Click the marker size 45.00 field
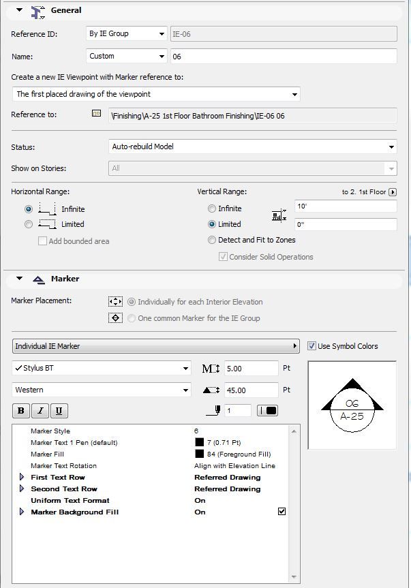411x588 pixels. pyautogui.click(x=252, y=390)
